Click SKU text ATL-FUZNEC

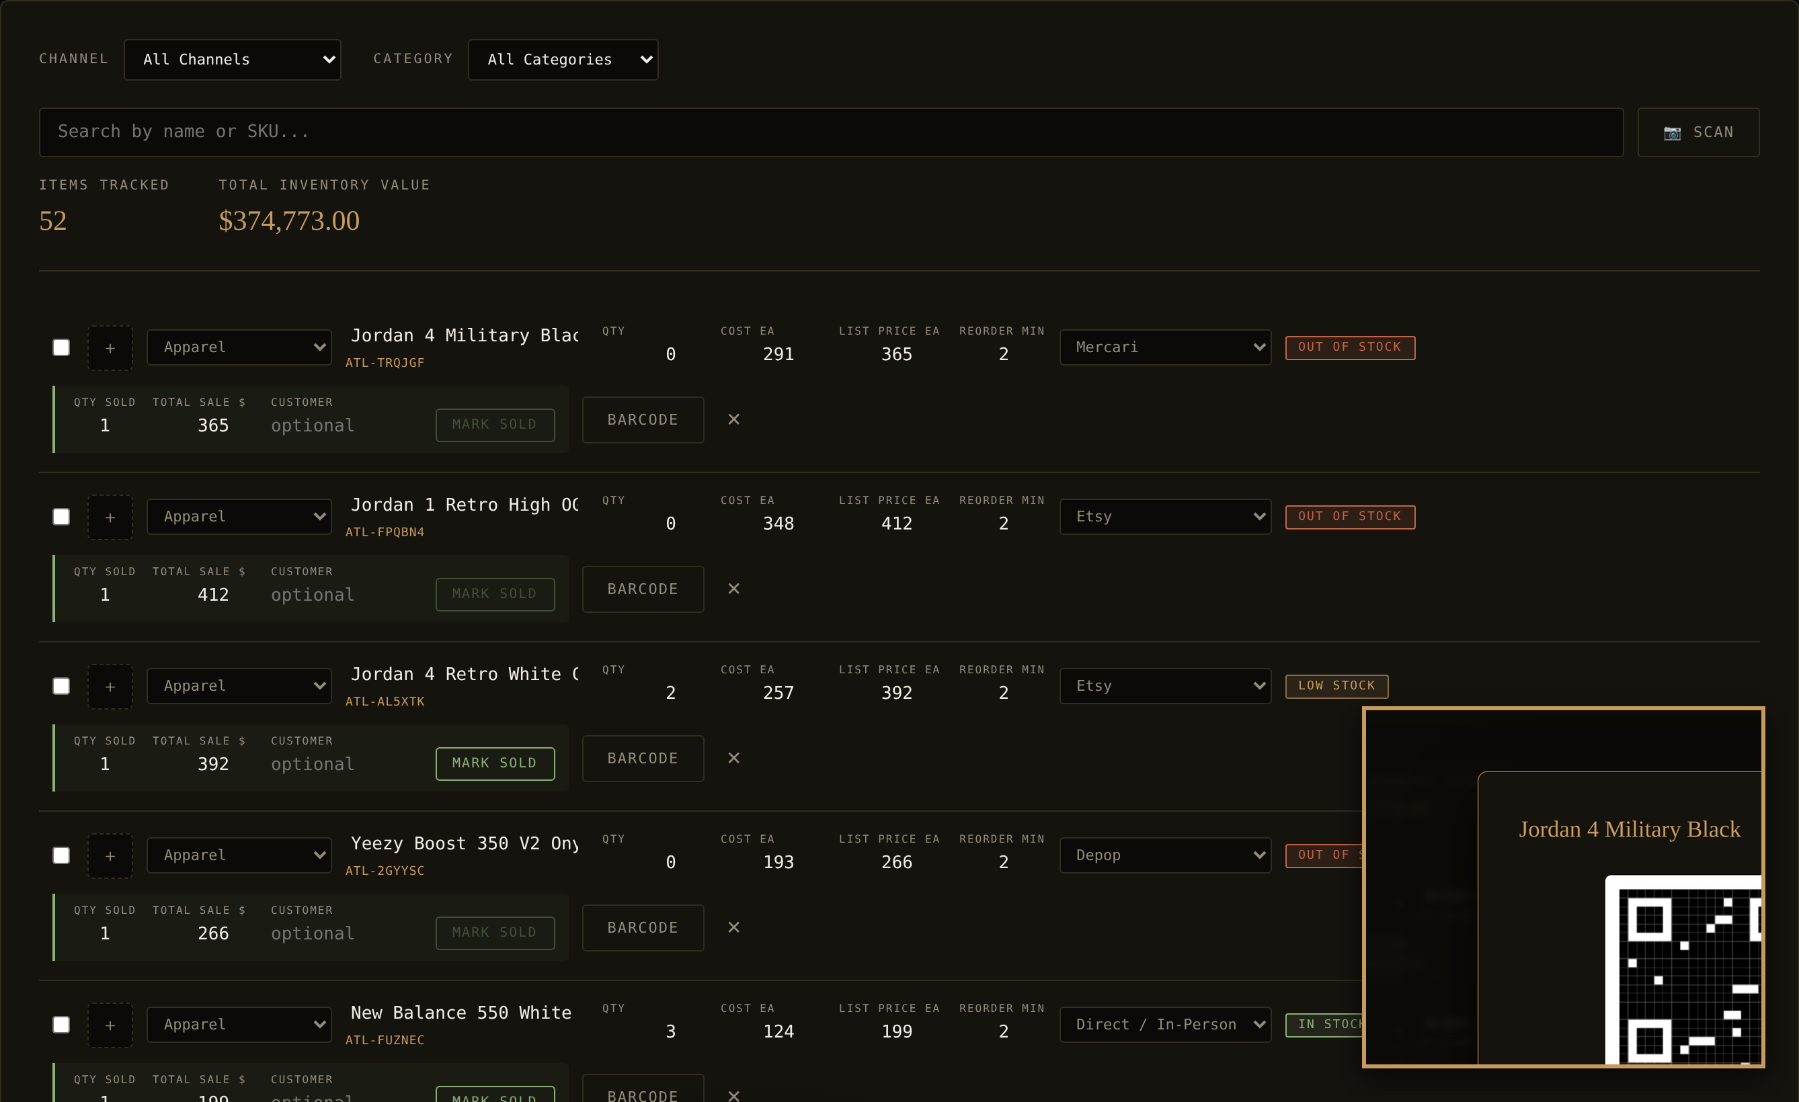385,1040
